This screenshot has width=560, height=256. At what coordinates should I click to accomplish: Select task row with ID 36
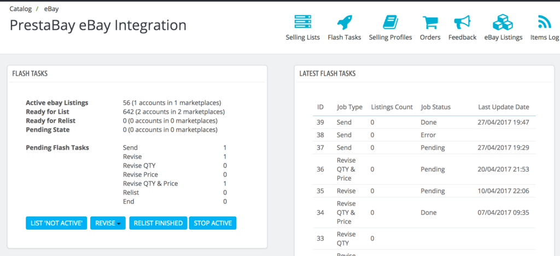click(424, 169)
